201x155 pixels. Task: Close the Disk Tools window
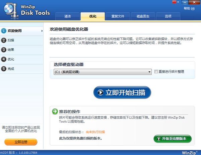(x=194, y=2)
